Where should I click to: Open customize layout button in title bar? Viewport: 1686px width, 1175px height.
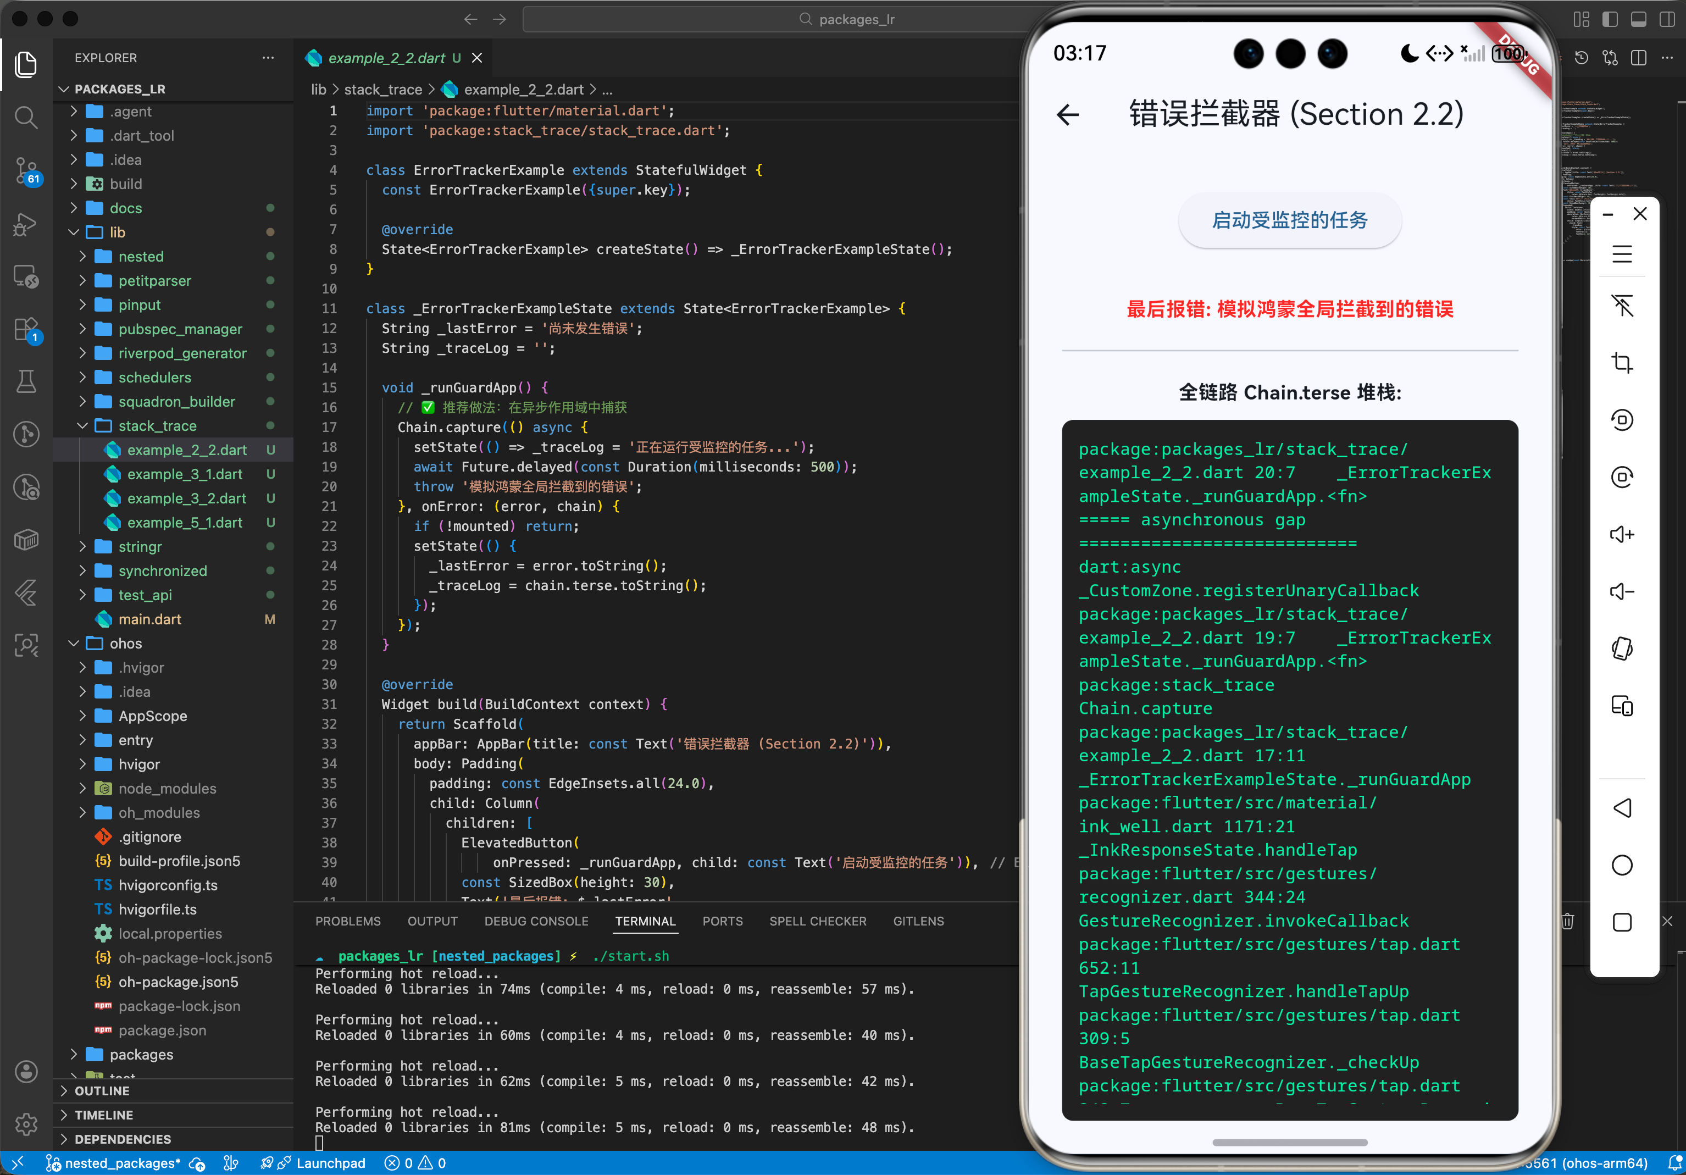tap(1582, 19)
